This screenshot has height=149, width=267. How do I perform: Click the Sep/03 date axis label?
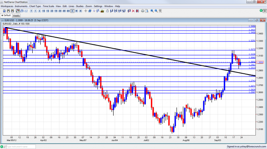tap(218, 140)
